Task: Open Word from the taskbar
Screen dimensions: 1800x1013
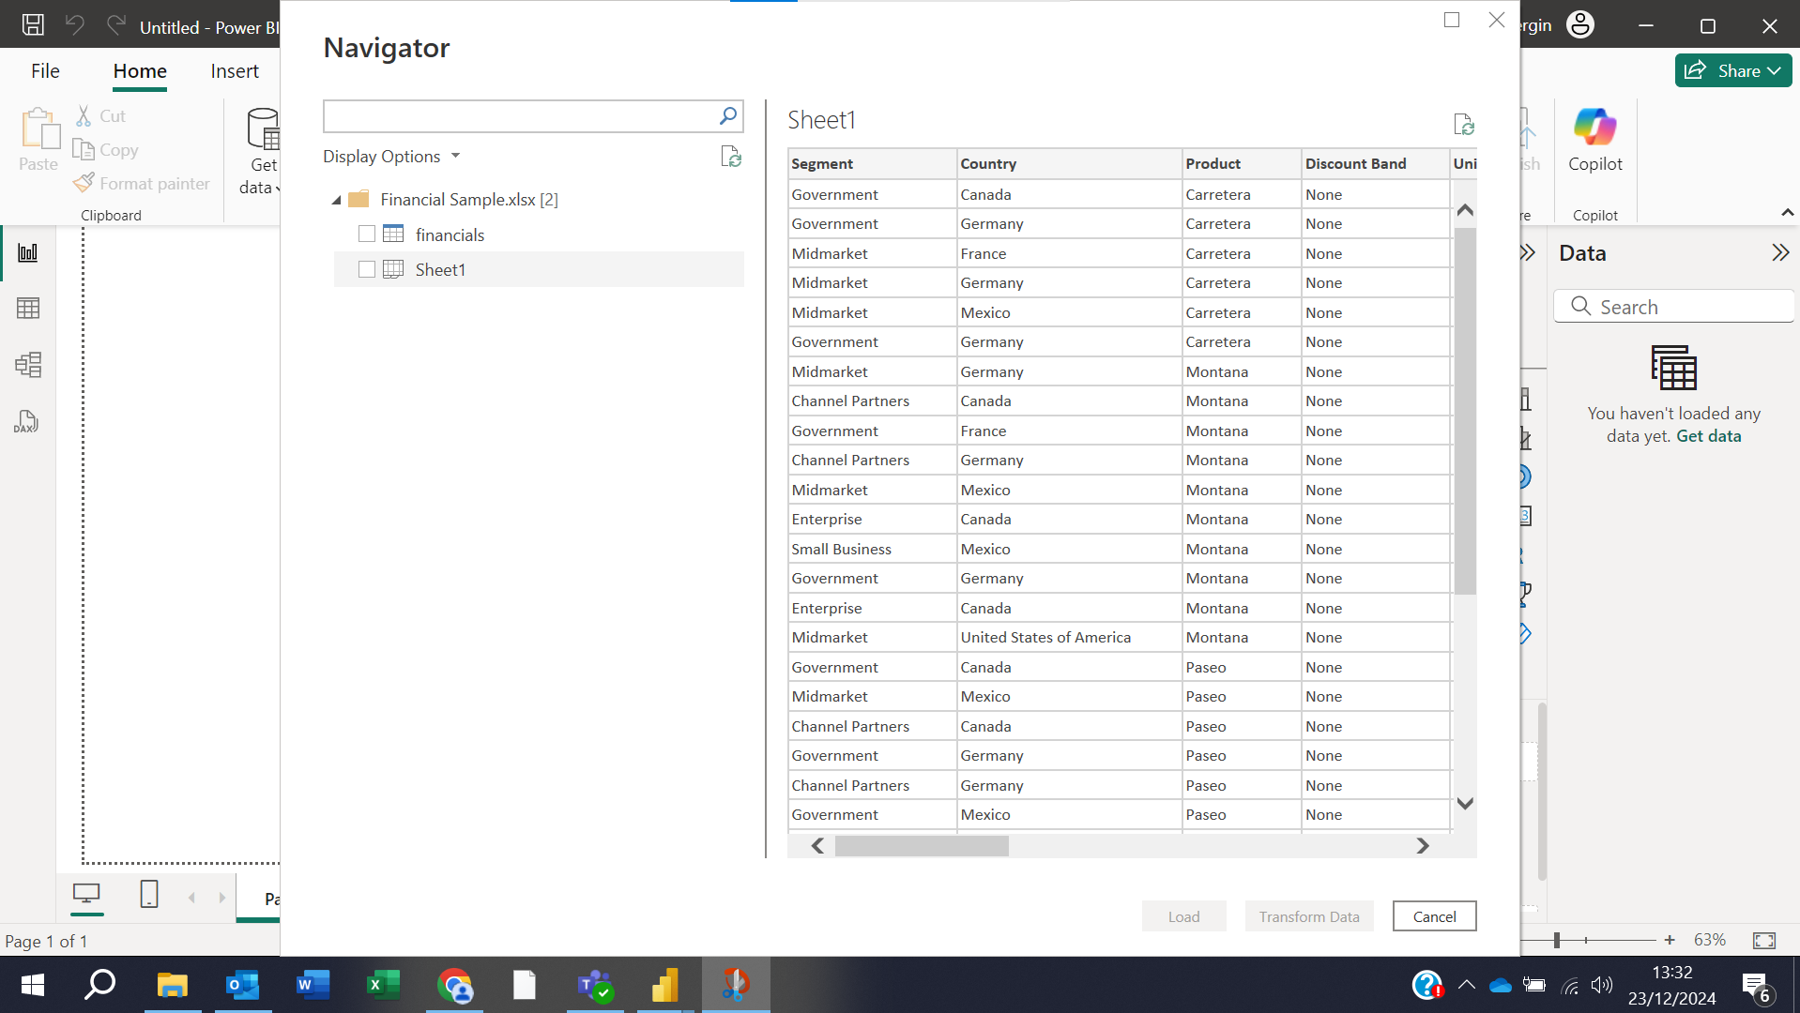Action: pos(313,985)
